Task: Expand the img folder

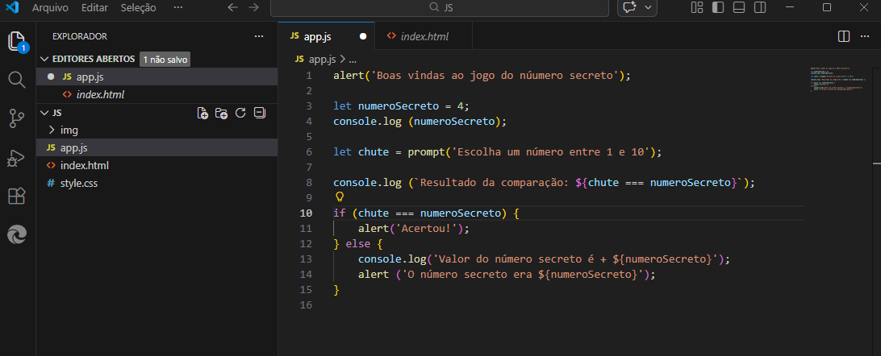Action: (x=69, y=130)
